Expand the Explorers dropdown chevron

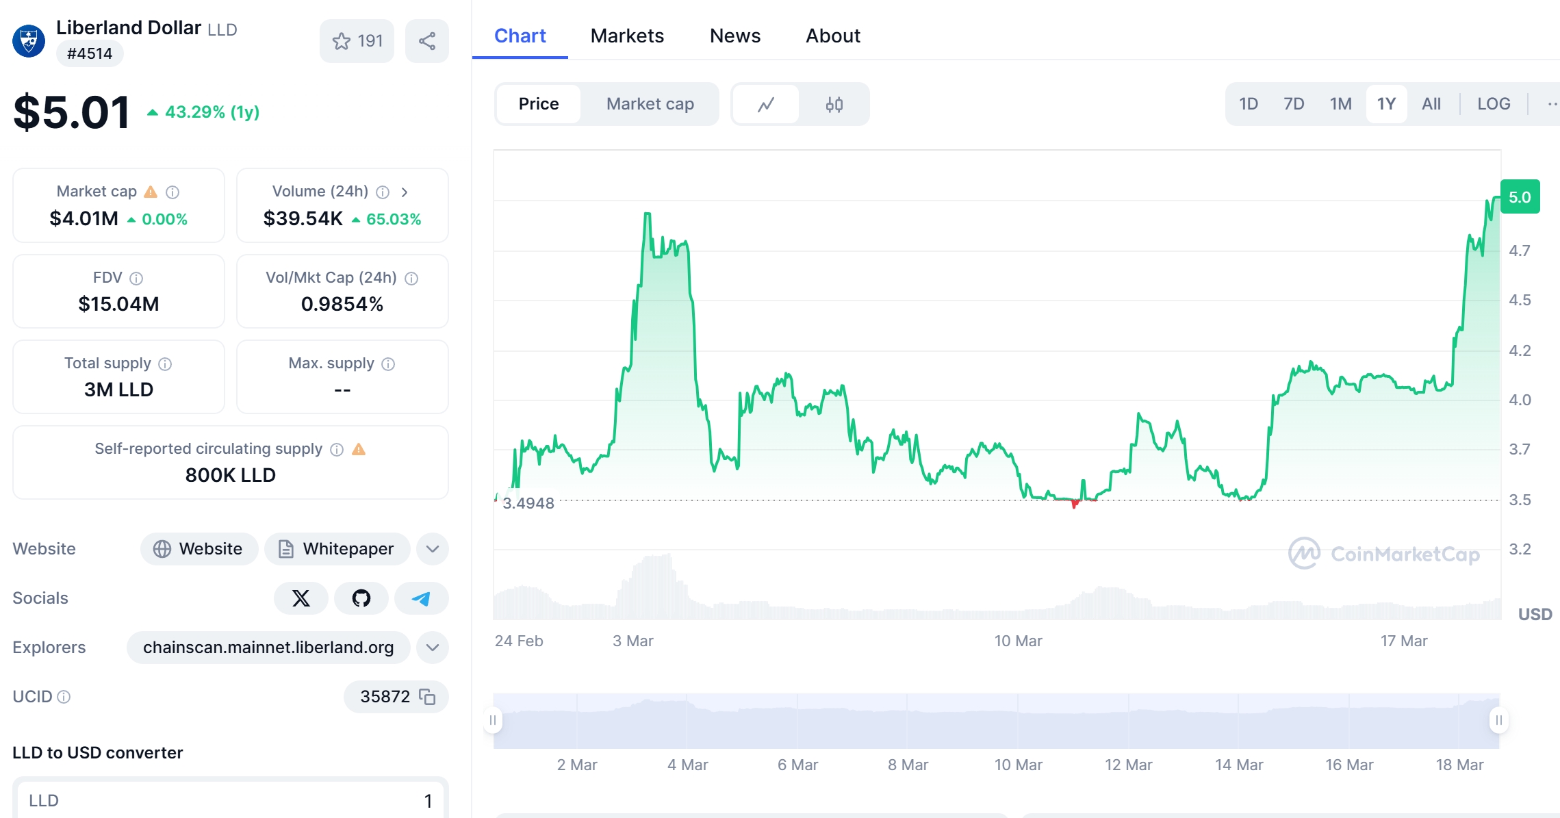(x=433, y=648)
